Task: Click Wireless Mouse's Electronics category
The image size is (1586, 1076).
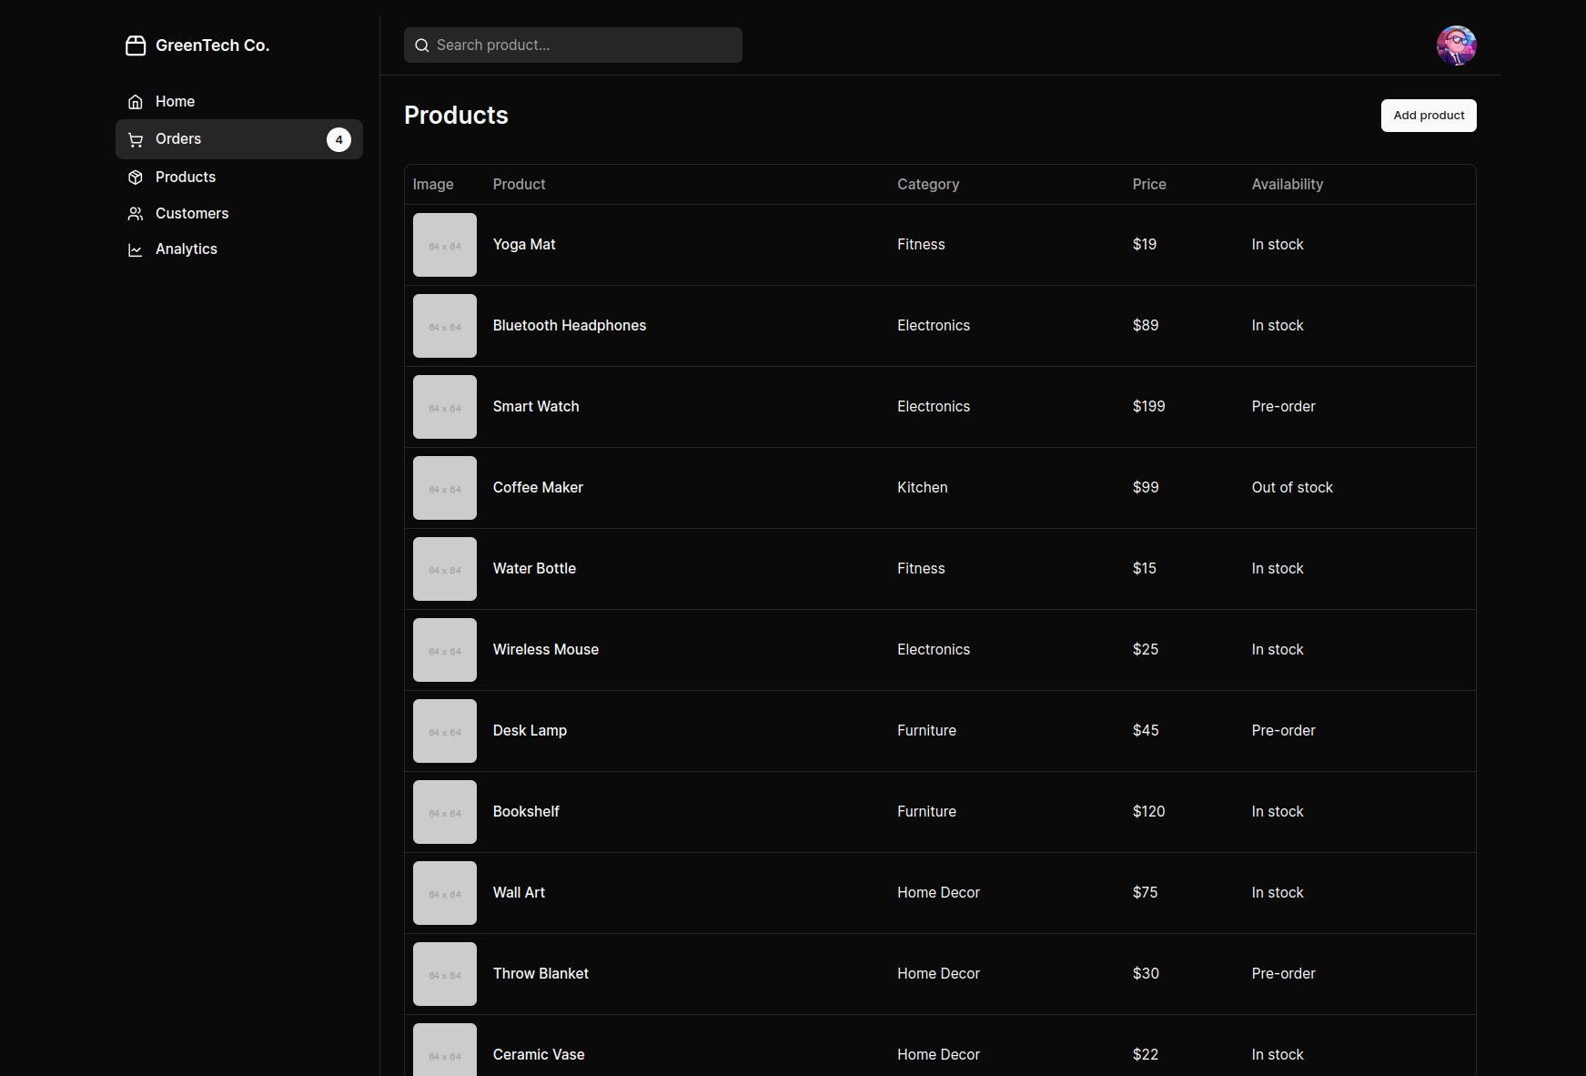Action: 934,650
